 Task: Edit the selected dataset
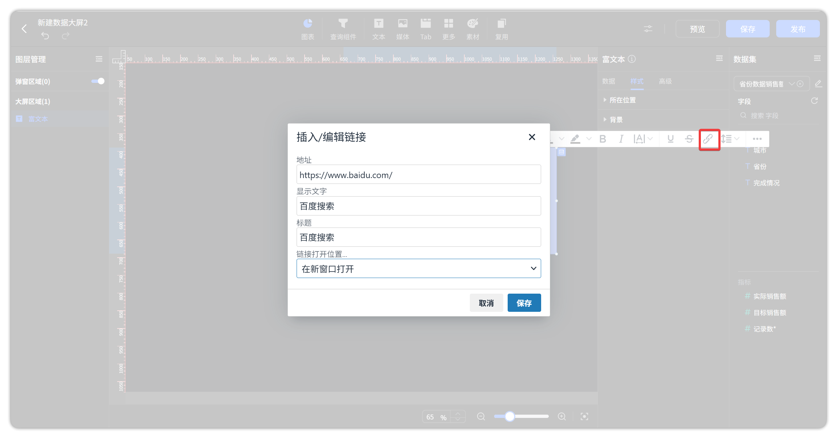click(x=818, y=84)
